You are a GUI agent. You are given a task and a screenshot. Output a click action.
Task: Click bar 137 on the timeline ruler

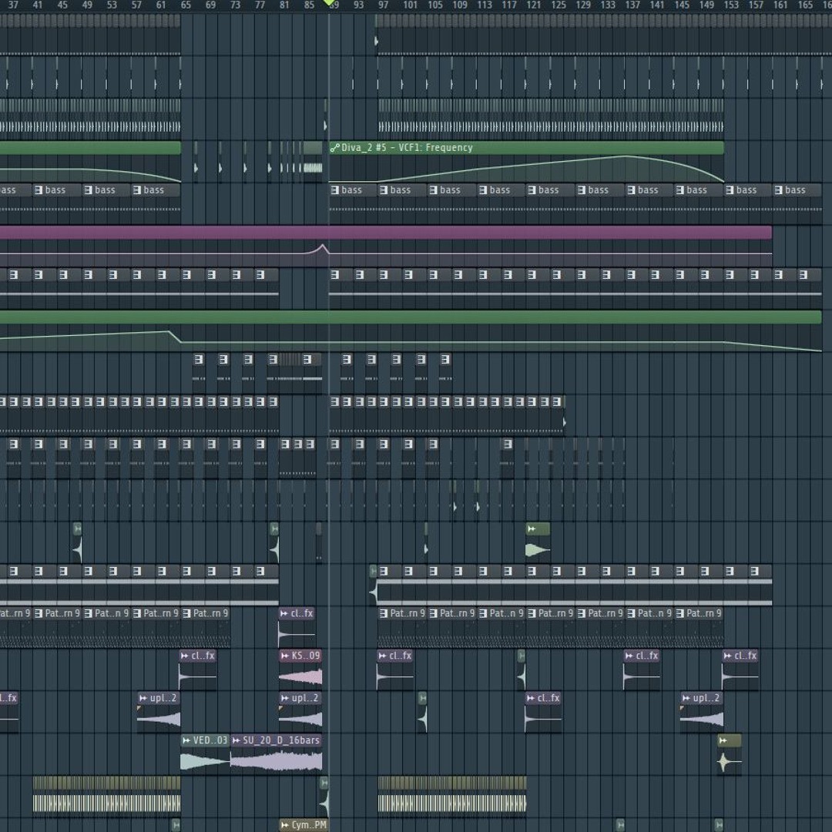click(632, 5)
